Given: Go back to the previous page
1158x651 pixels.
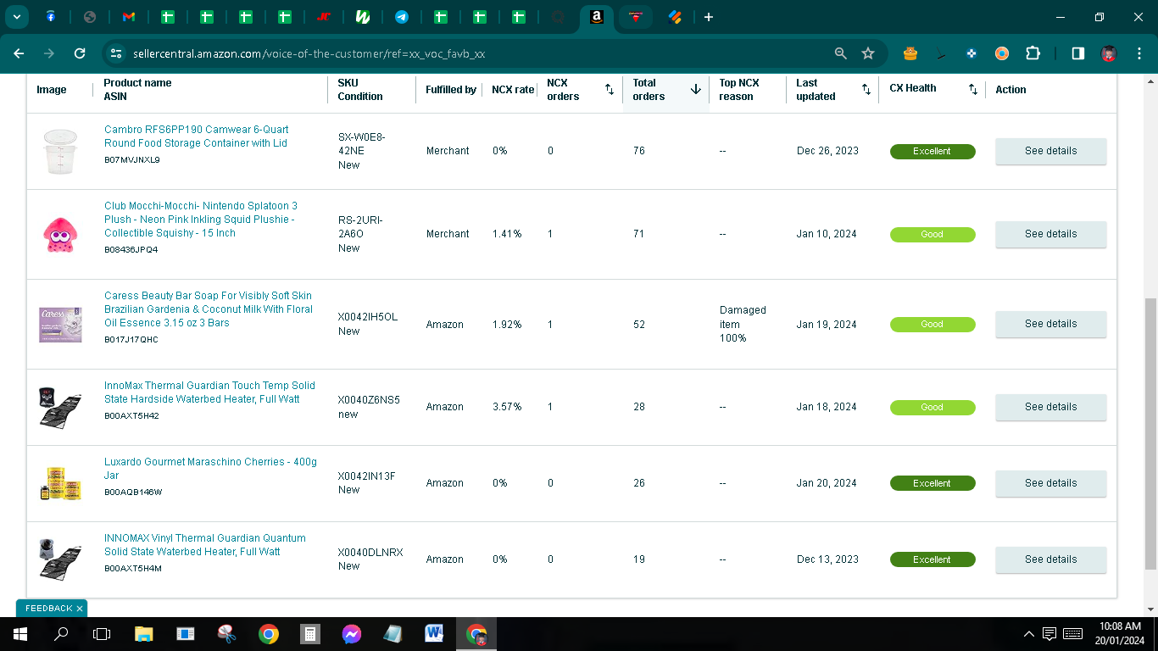Looking at the screenshot, I should point(19,53).
